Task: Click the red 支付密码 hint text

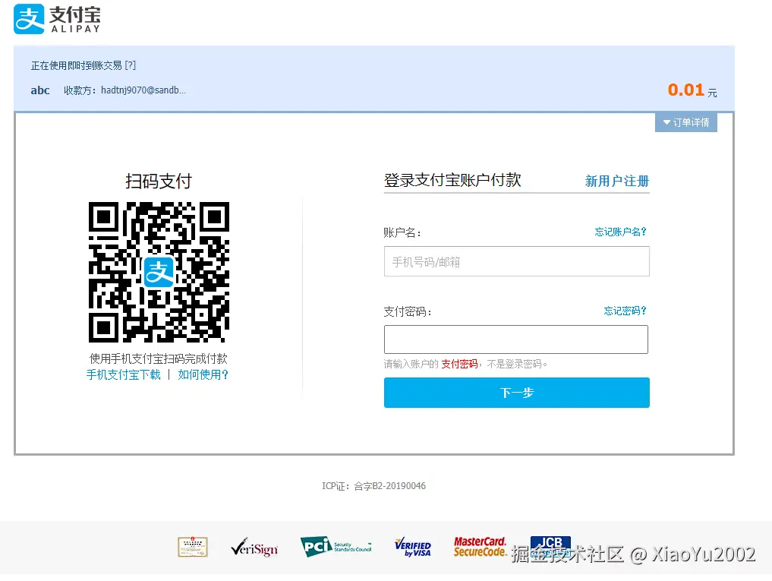Action: tap(459, 364)
